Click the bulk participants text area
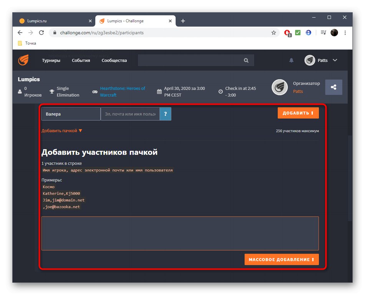This screenshot has height=295, width=365. tap(180, 232)
